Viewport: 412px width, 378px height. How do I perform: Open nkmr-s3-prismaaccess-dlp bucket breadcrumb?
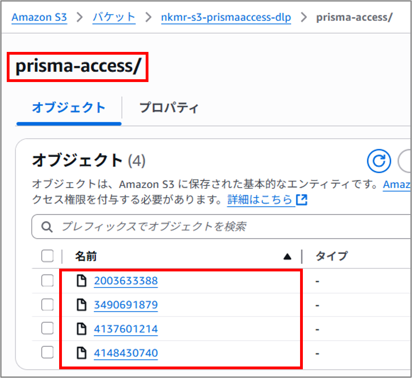pos(226,18)
